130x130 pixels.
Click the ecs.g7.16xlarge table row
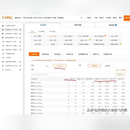click(x=78, y=106)
